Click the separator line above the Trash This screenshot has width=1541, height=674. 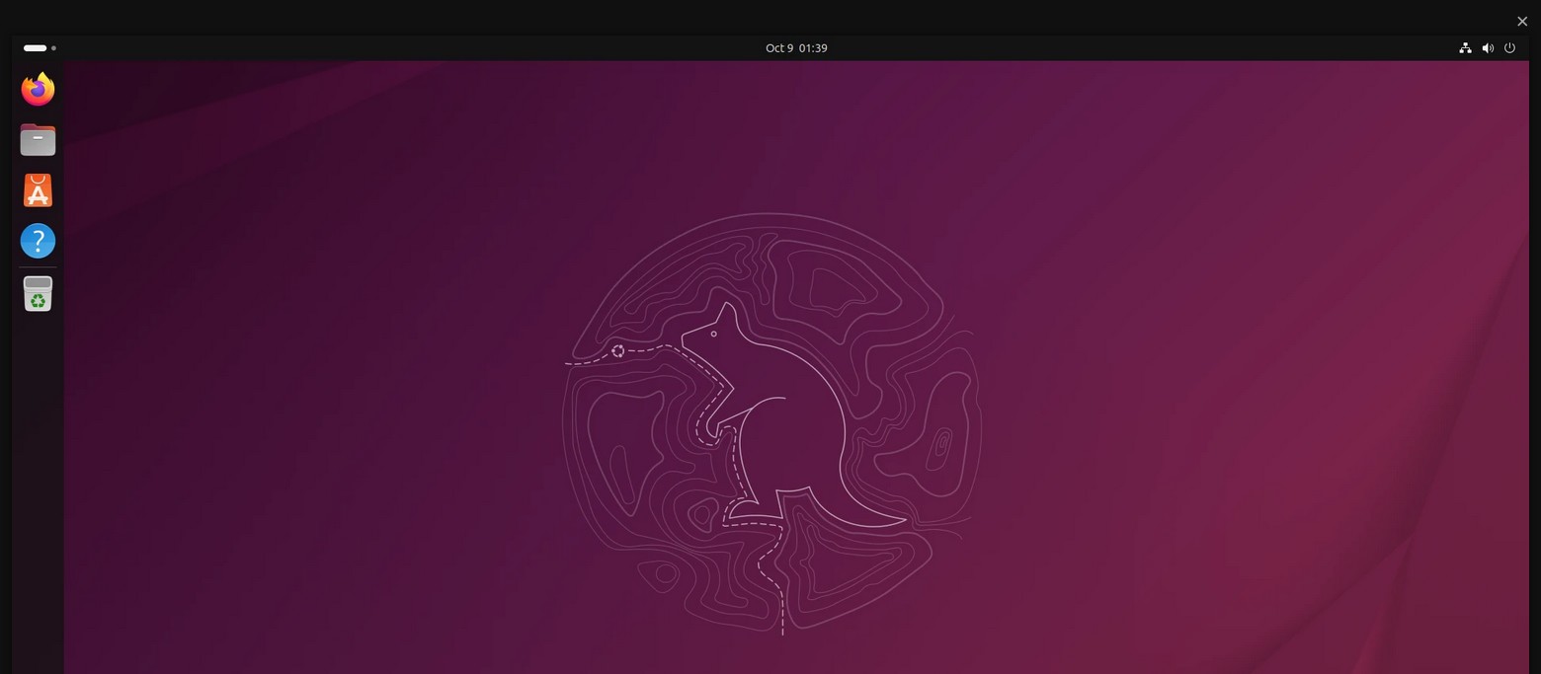click(38, 267)
